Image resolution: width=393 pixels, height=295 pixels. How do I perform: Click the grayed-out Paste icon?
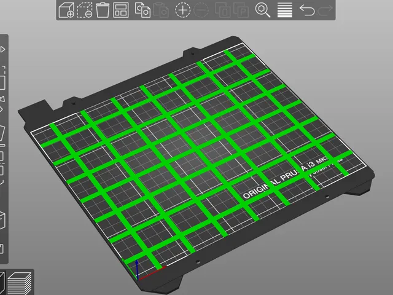(x=161, y=10)
